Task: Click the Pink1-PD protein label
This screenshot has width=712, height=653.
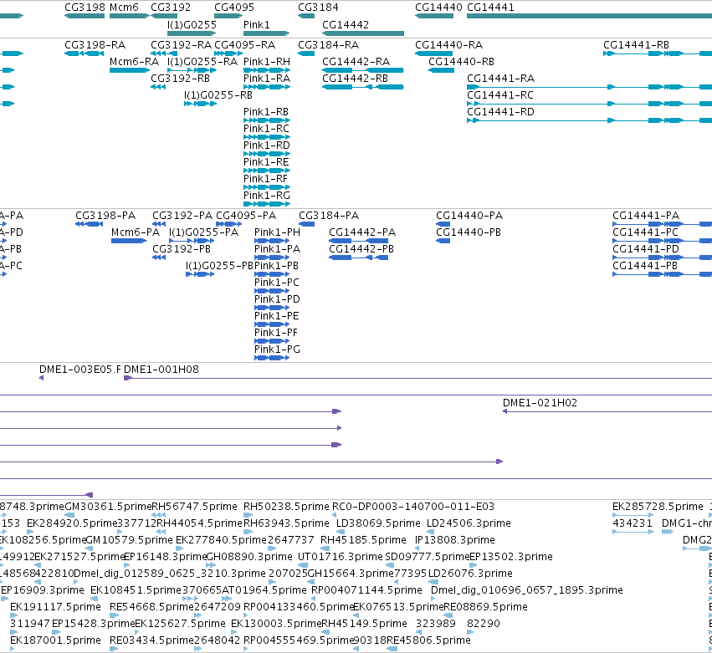Action: (277, 299)
